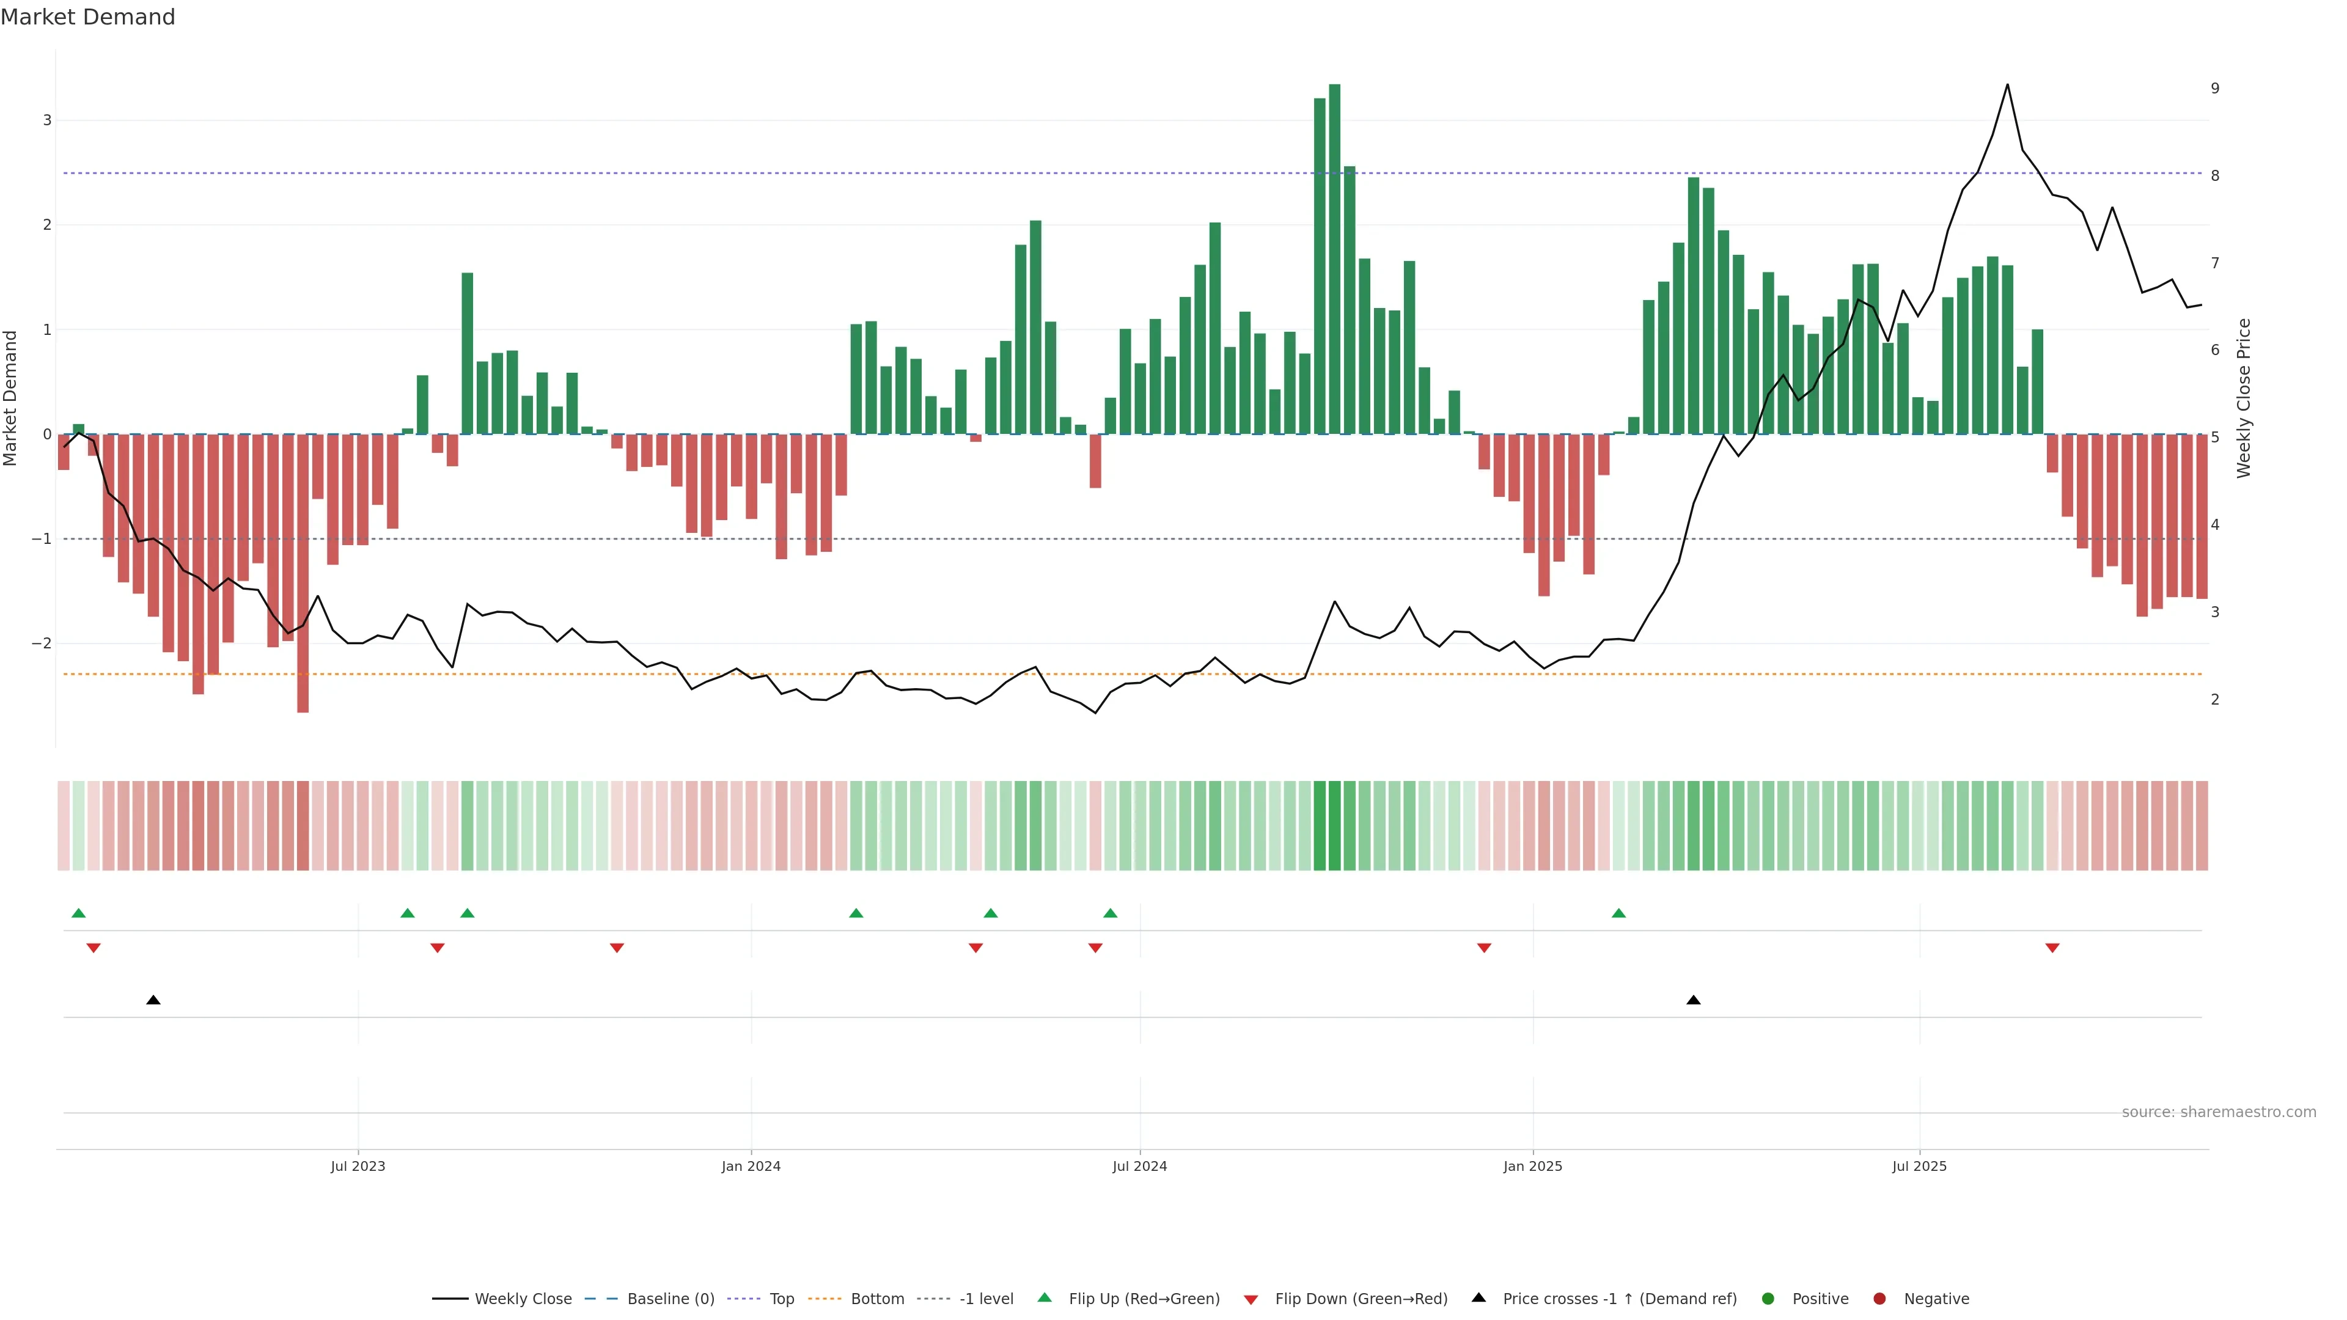Image resolution: width=2347 pixels, height=1320 pixels.
Task: Click the black triangle Price crosses legend icon
Action: click(x=1478, y=1297)
